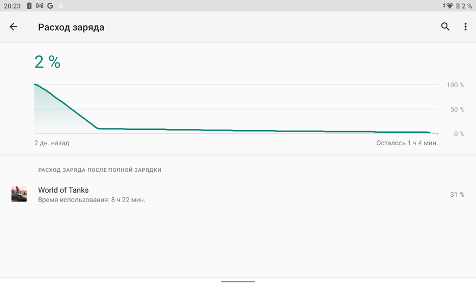Open the three-dot overflow menu
The width and height of the screenshot is (476, 285).
(465, 27)
